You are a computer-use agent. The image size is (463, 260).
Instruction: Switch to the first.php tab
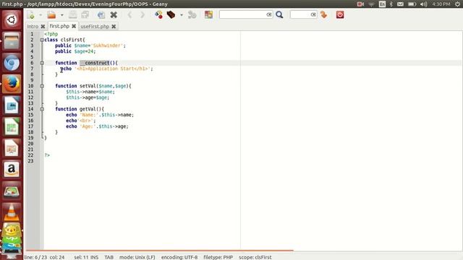59,26
